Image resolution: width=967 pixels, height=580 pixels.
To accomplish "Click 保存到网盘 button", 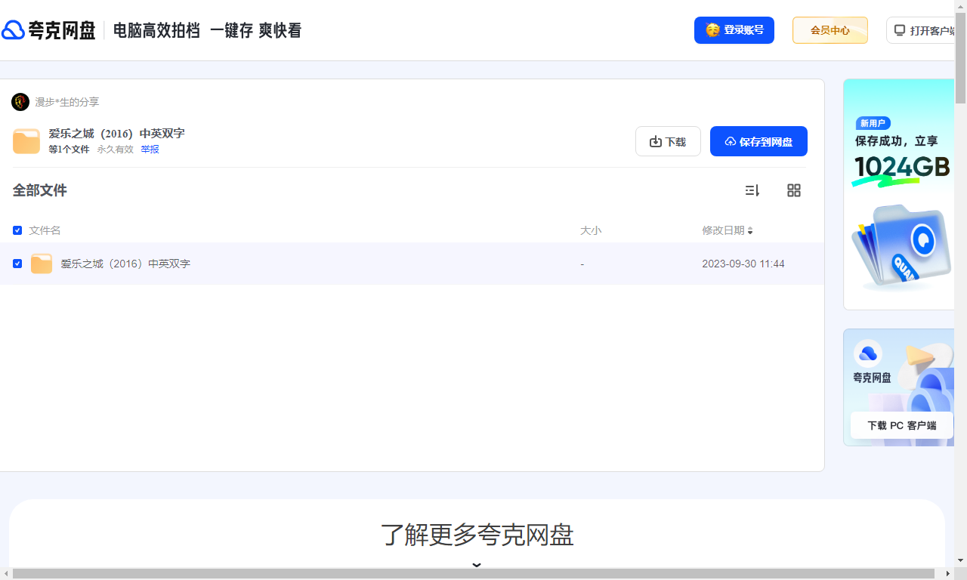I will click(x=758, y=141).
